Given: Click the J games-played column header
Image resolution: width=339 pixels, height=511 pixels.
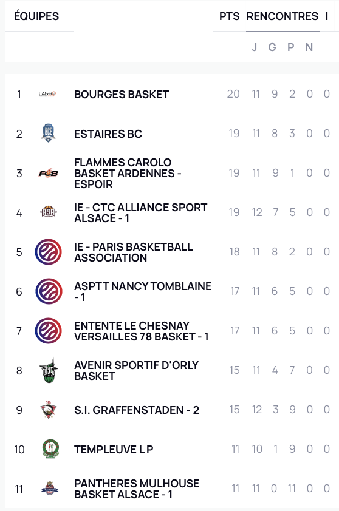Looking at the screenshot, I should pos(255,47).
